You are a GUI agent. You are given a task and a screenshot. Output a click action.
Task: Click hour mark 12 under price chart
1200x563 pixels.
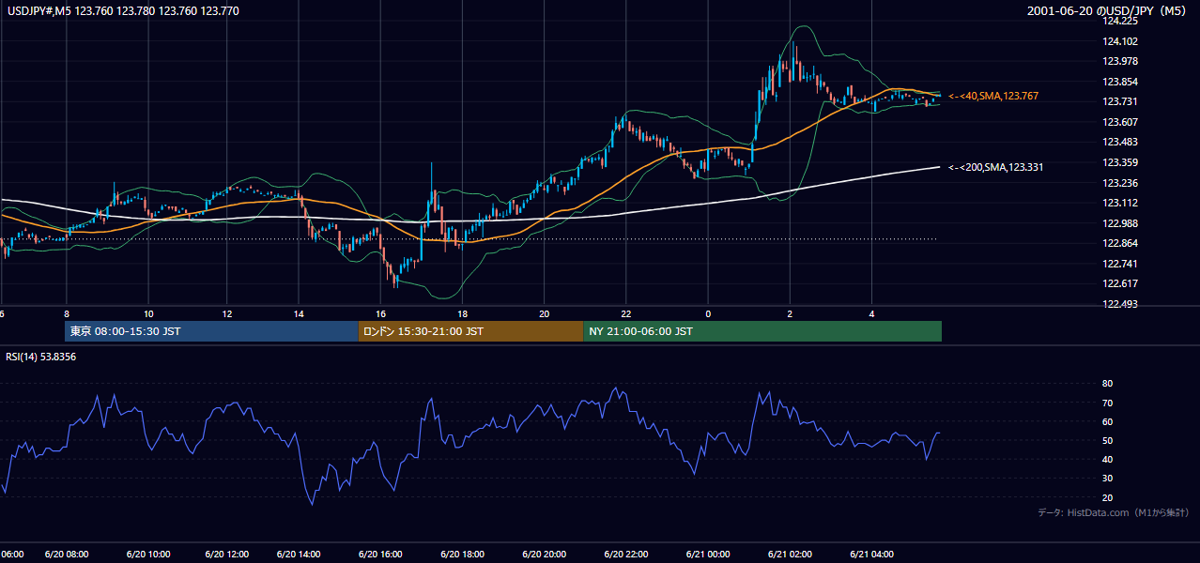coord(227,314)
